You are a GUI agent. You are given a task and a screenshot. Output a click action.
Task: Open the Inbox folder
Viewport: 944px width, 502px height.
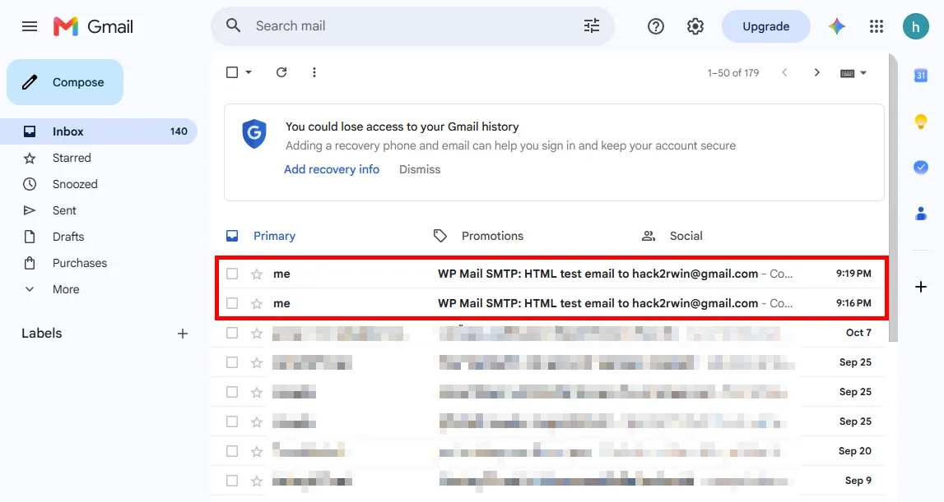[x=99, y=131]
